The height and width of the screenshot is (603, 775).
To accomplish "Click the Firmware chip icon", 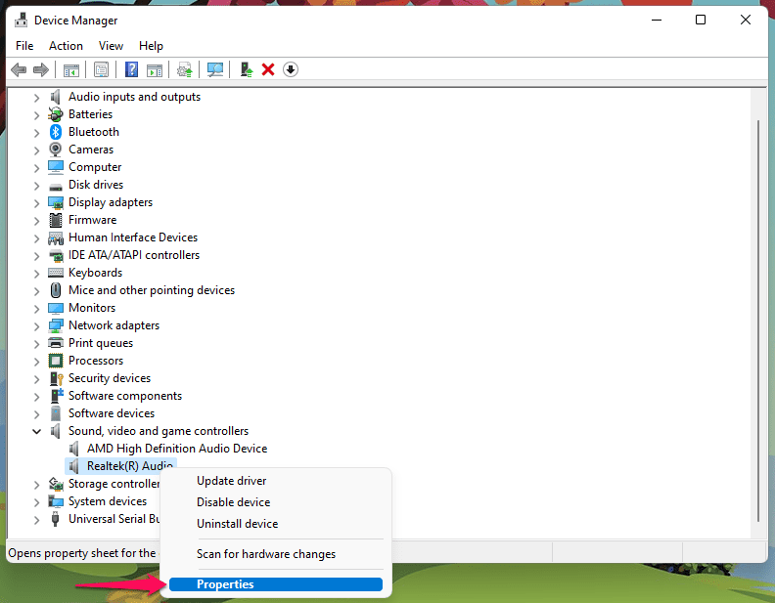I will coord(56,220).
